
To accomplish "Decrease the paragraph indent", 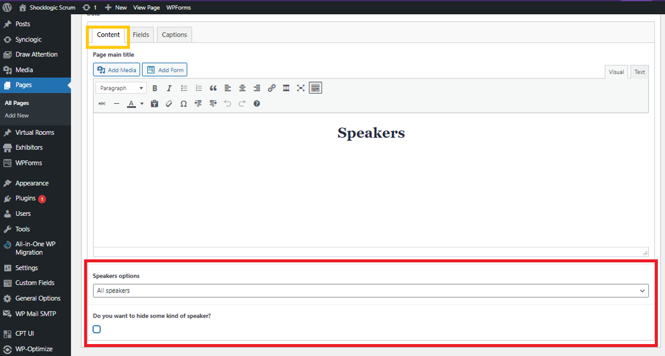I will 198,103.
